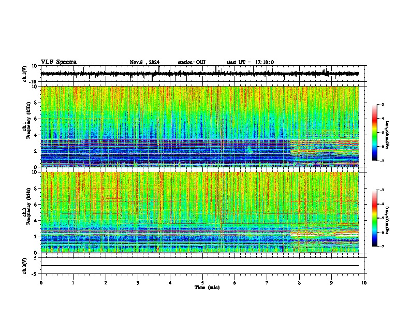
Task: Click time axis tick label "3"
Action: click(138, 283)
